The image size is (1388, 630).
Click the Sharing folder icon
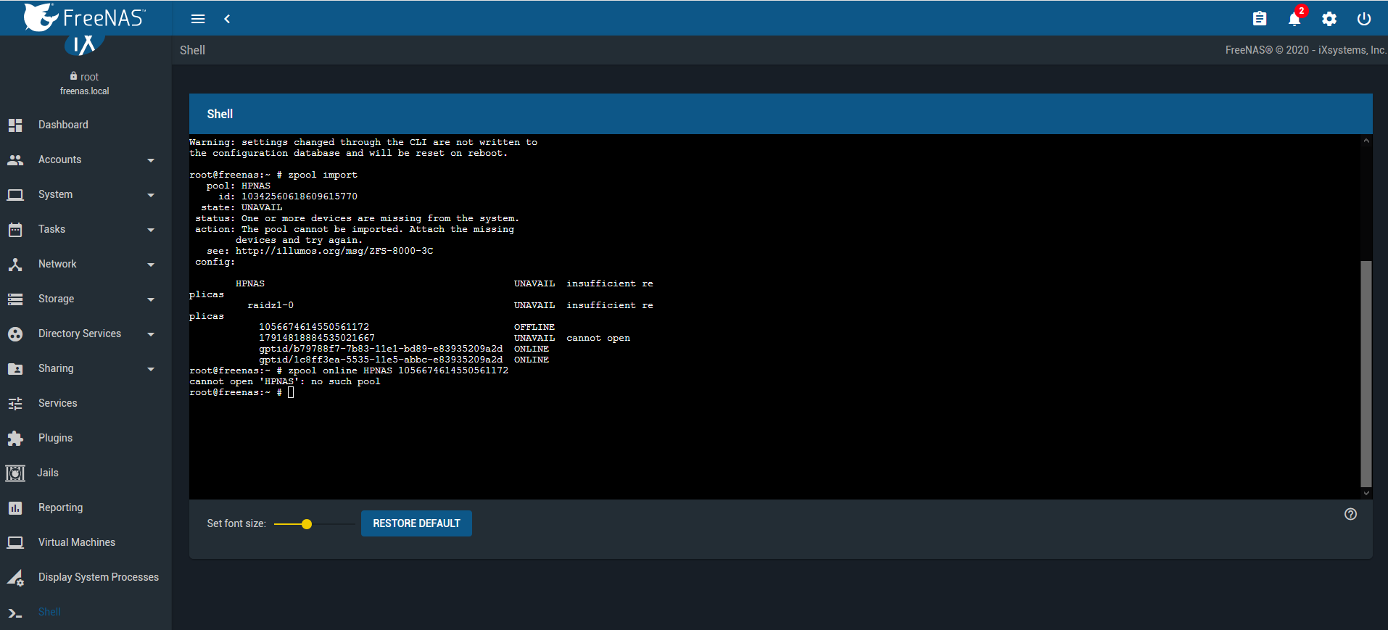tap(15, 368)
